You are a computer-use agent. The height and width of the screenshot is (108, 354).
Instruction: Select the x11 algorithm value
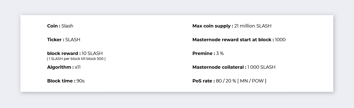pos(78,67)
